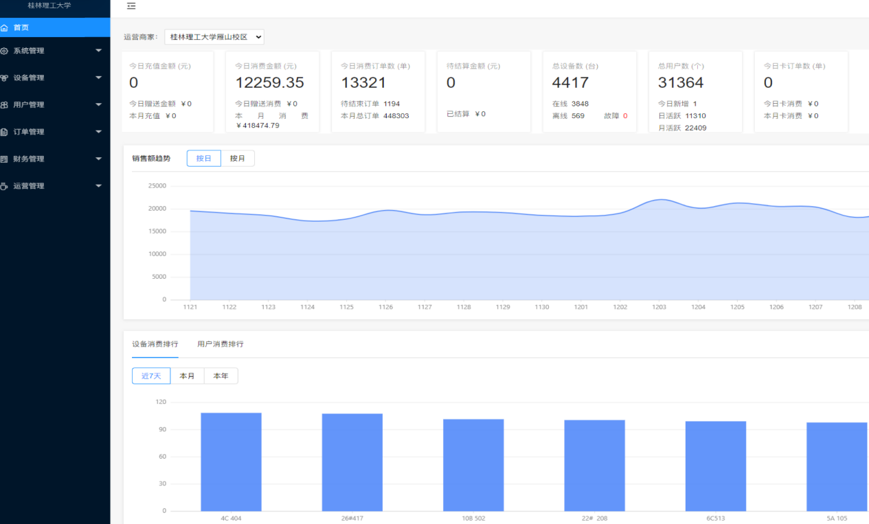Click the 财务管理 sidebar icon
The image size is (869, 524).
(x=5, y=159)
